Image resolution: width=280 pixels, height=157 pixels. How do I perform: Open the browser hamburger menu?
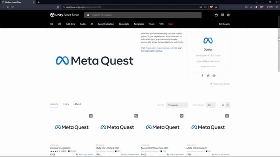[x=276, y=7]
